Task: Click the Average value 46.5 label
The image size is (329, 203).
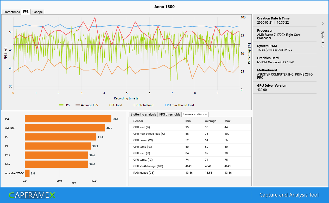Action: coord(109,128)
